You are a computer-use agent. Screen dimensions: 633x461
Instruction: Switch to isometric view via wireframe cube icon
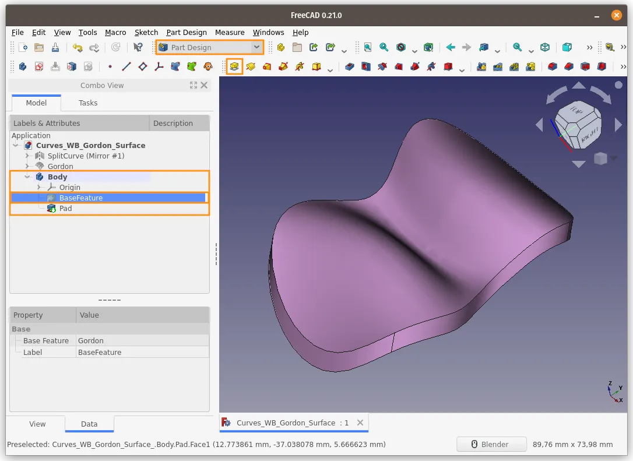click(545, 48)
